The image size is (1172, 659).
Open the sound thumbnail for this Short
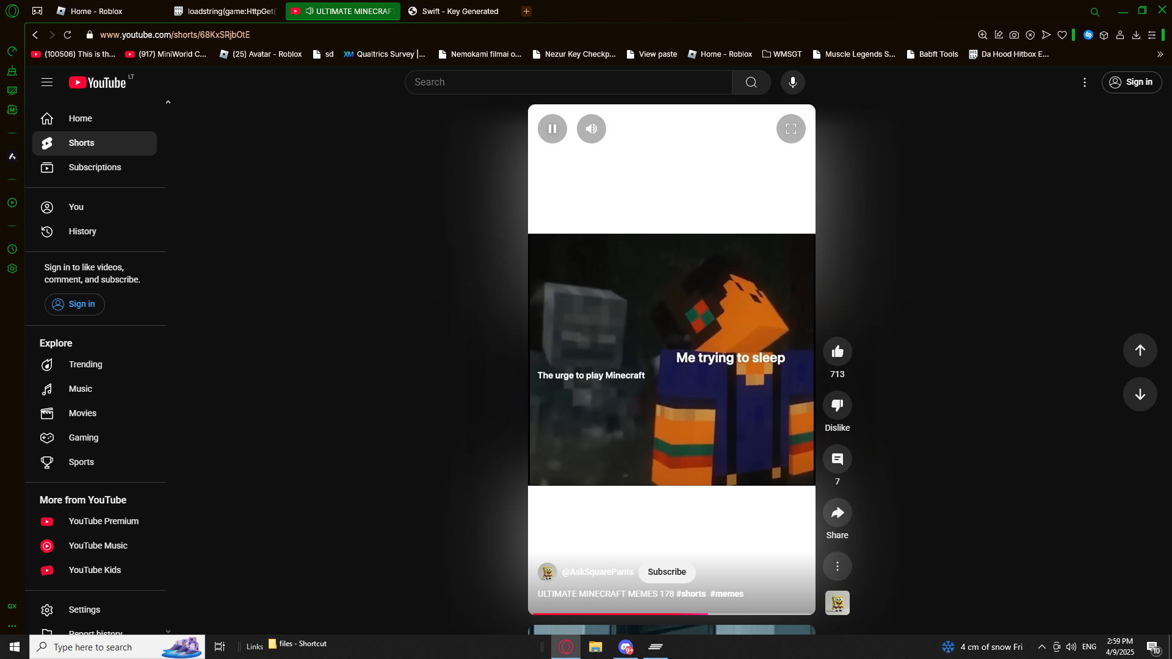point(837,603)
